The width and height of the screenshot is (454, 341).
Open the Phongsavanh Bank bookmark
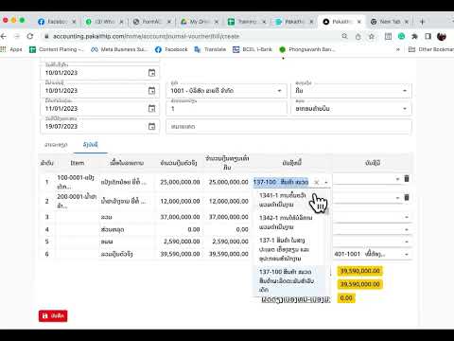307,49
